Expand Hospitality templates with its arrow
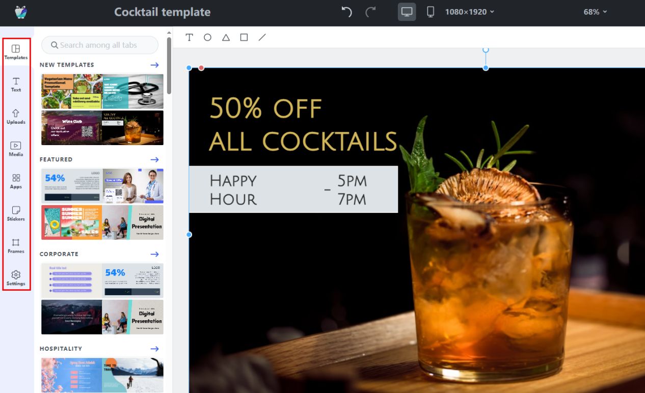The image size is (645, 393). pyautogui.click(x=154, y=349)
